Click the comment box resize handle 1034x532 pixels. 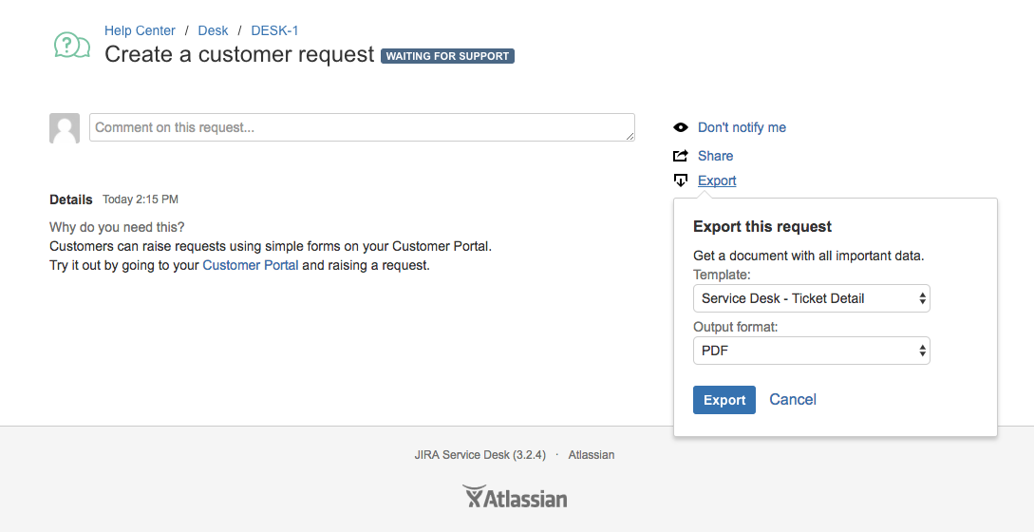tap(630, 138)
